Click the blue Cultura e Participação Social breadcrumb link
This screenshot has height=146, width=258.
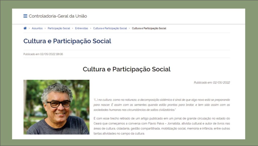110,28
